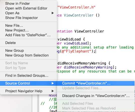Click the Delete menu entry

(x=11, y=43)
